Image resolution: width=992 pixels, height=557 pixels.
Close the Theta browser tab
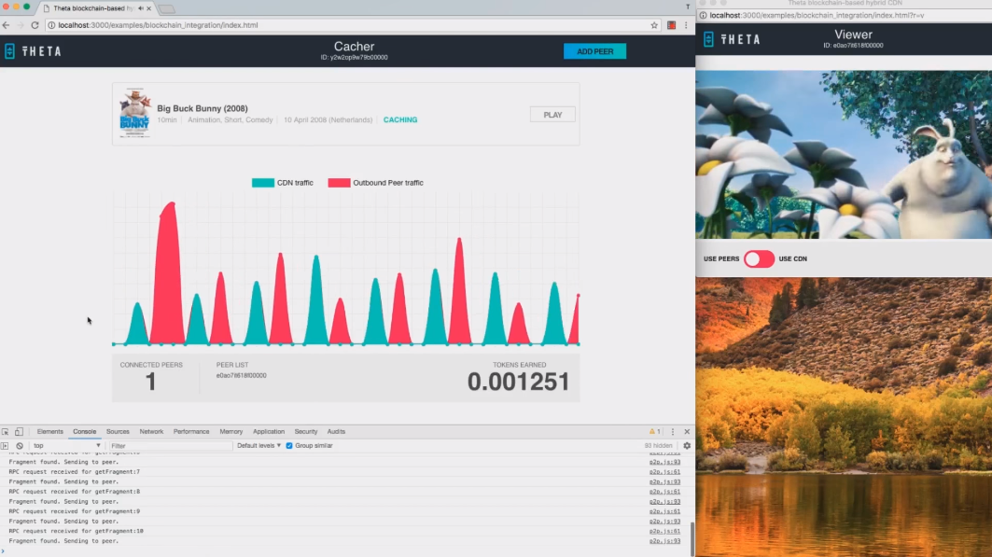point(148,8)
